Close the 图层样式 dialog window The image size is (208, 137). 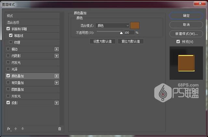point(200,3)
